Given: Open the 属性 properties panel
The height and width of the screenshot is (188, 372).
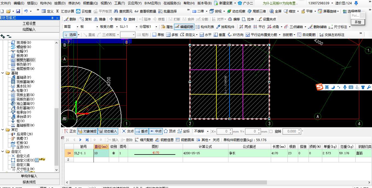Looking at the screenshot, I should pyautogui.click(x=167, y=27).
